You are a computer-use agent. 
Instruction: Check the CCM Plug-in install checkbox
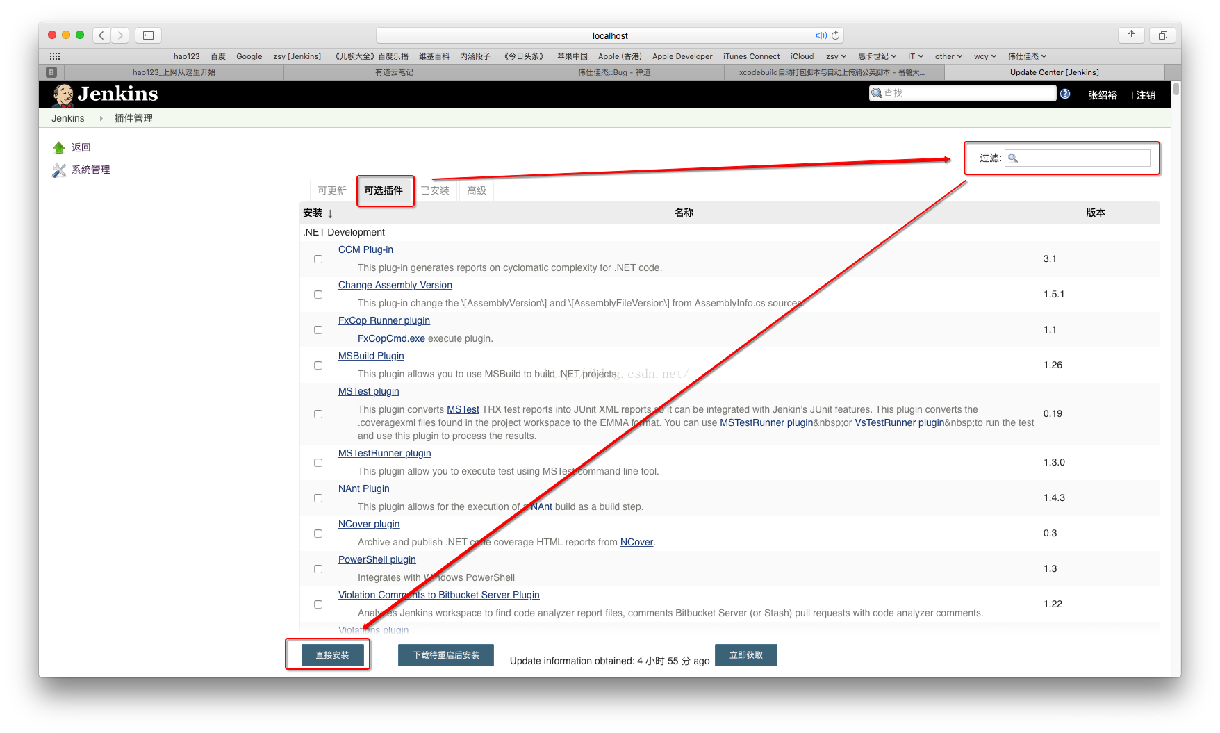[318, 259]
